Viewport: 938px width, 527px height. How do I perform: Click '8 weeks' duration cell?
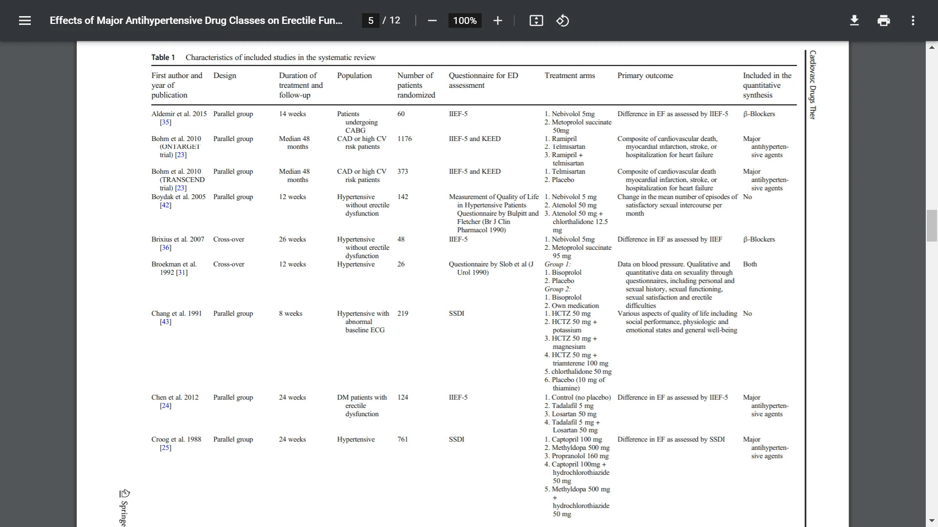pos(290,314)
